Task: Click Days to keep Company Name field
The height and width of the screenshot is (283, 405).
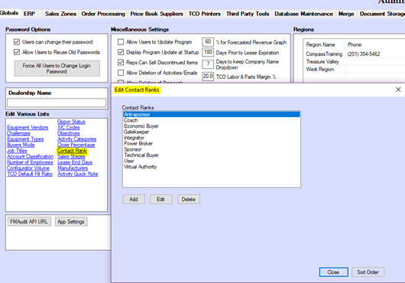Action: coord(208,63)
